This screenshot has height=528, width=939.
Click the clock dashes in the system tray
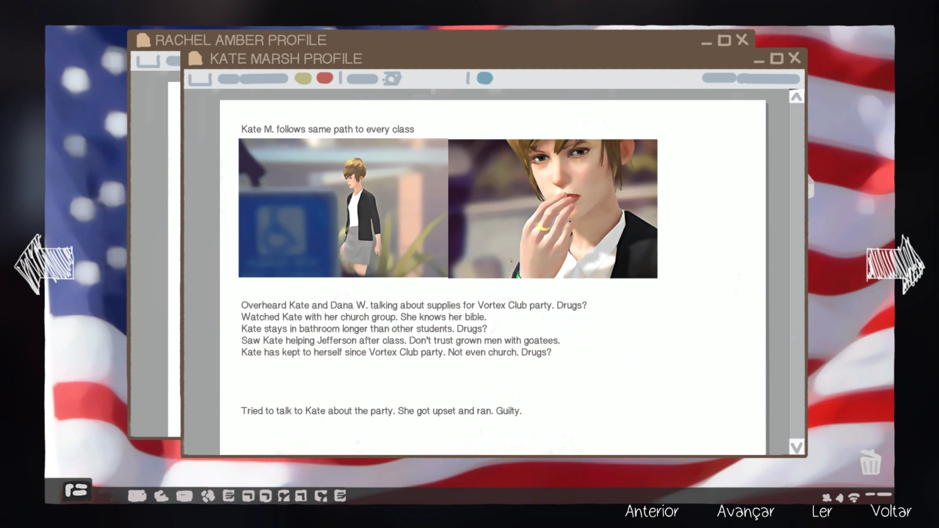[879, 494]
